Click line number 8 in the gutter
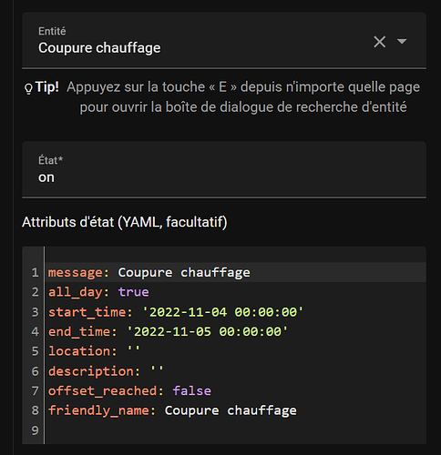Screen dimensions: 441x455 pos(35,410)
